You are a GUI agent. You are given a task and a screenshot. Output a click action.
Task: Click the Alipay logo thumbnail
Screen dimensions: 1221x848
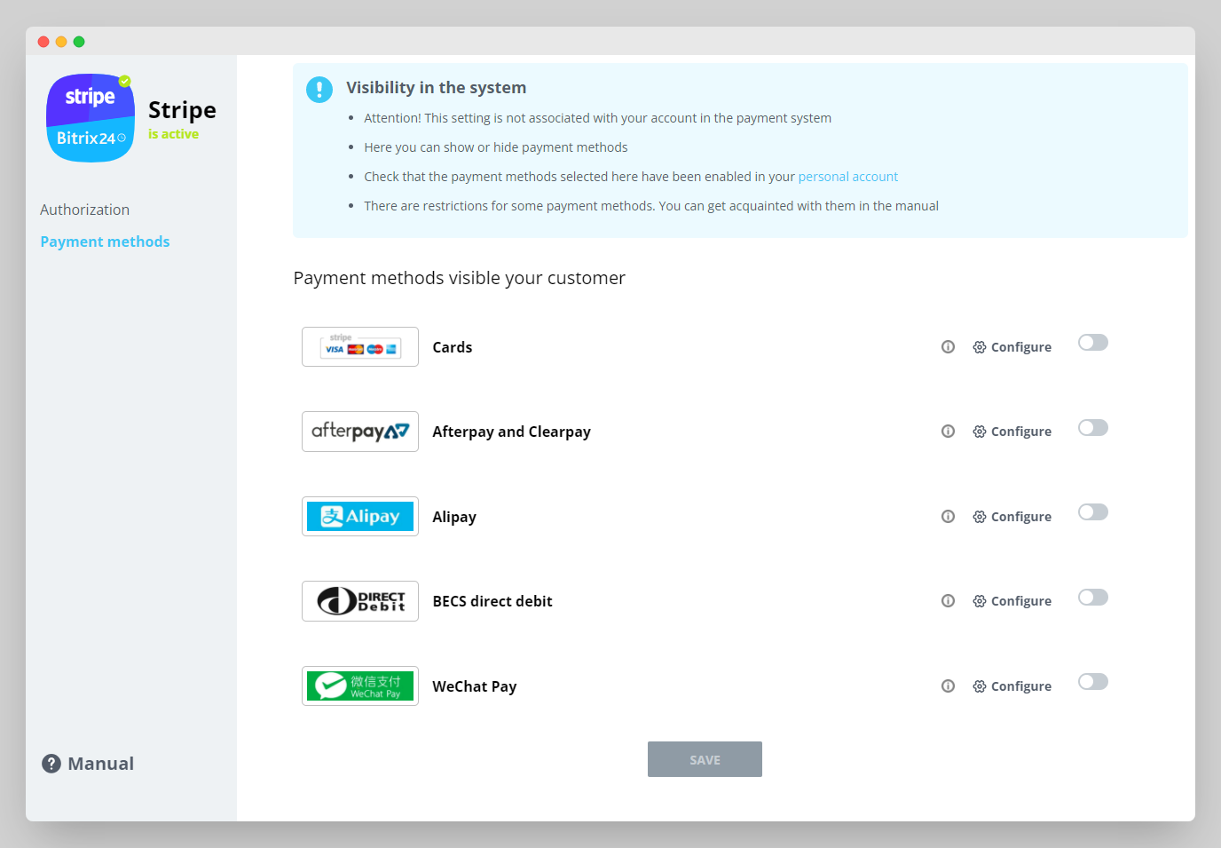point(360,517)
